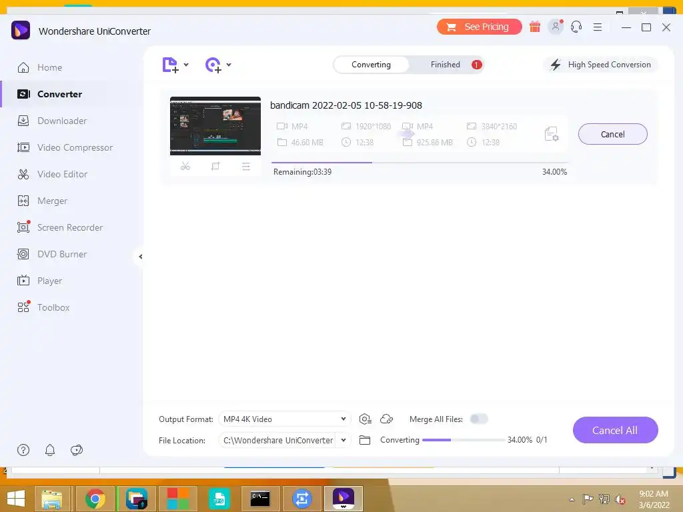Enable High Speed Conversion
683x512 pixels.
click(x=601, y=65)
